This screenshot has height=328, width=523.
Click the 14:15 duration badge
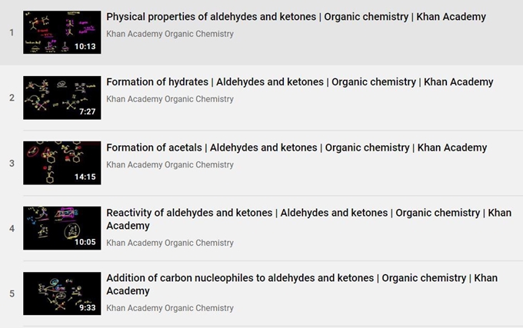click(x=85, y=177)
